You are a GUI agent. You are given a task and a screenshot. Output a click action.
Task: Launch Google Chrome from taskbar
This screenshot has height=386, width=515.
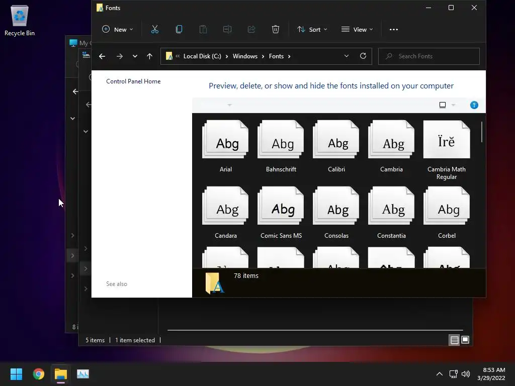(38, 374)
